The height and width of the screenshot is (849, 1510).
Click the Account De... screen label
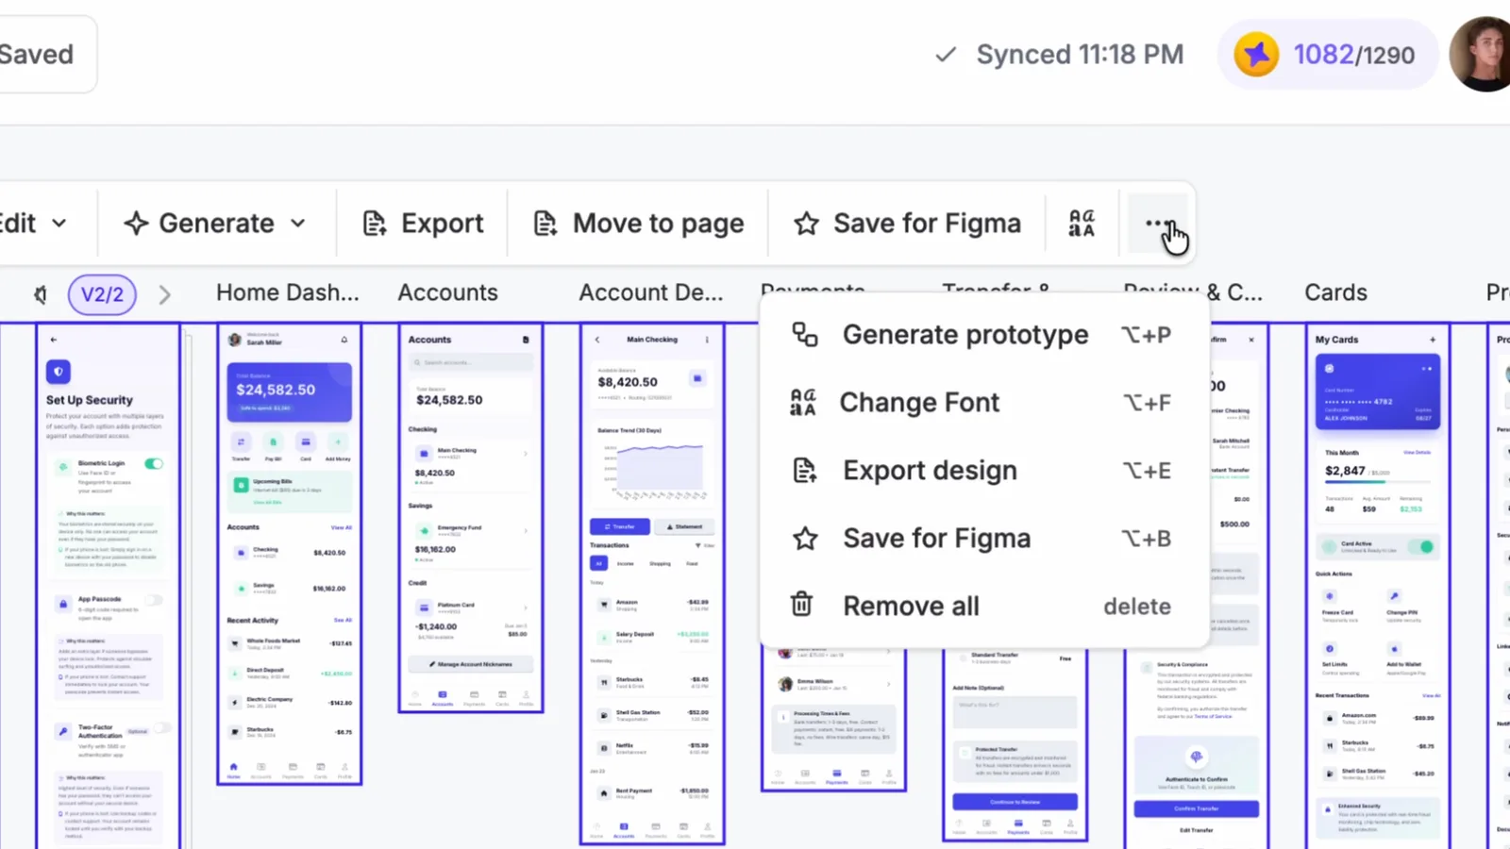651,292
